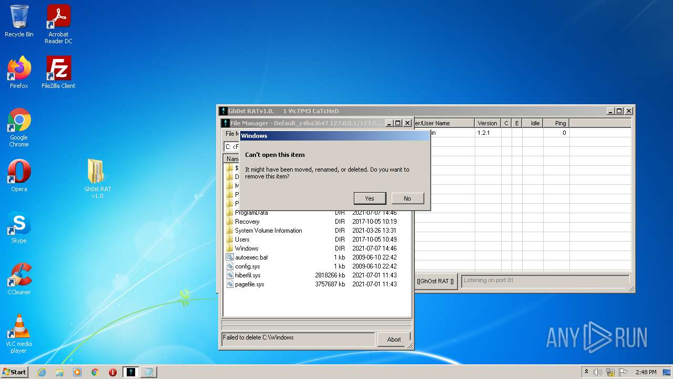Sort by the Version column in Gh0st RAT
This screenshot has width=673, height=379.
(x=487, y=123)
